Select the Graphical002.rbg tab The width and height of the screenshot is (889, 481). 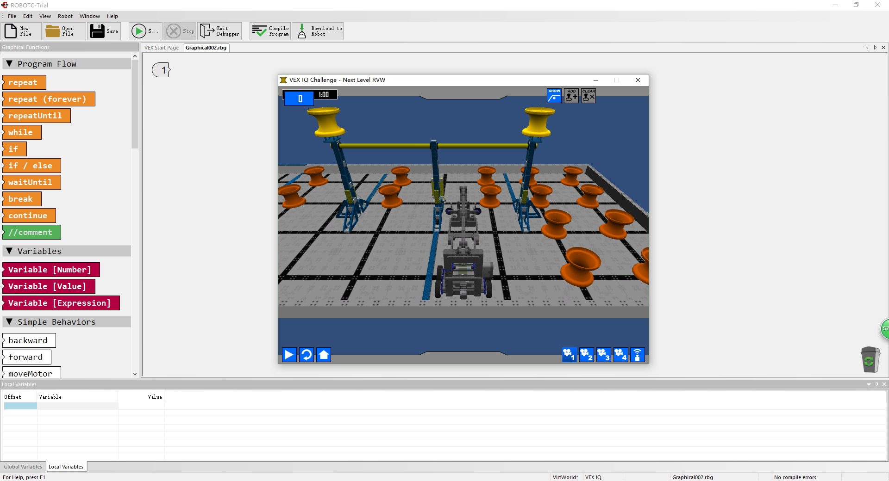tap(206, 48)
